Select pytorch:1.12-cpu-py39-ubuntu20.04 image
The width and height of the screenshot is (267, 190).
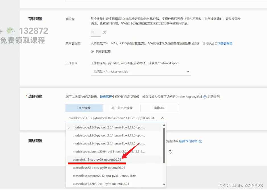click(x=114, y=160)
